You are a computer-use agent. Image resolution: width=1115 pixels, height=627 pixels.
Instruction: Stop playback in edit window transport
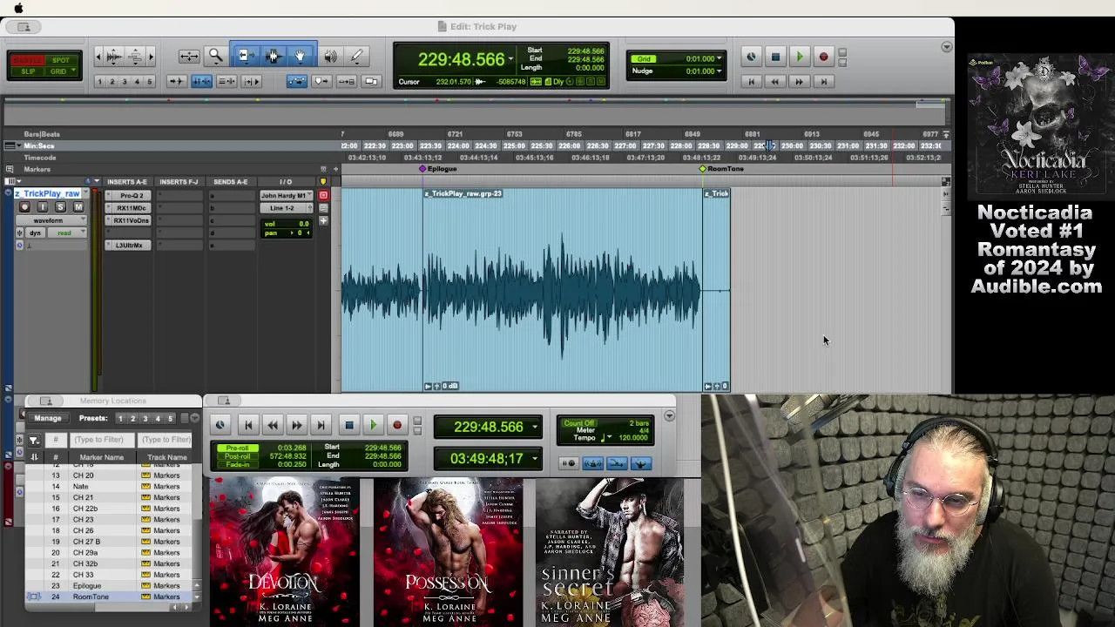pos(775,57)
